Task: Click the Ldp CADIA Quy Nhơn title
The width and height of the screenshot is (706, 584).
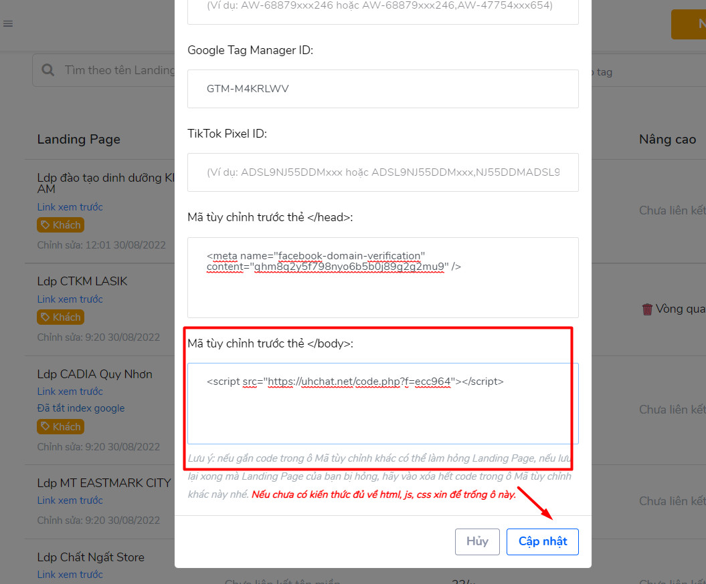Action: [94, 374]
